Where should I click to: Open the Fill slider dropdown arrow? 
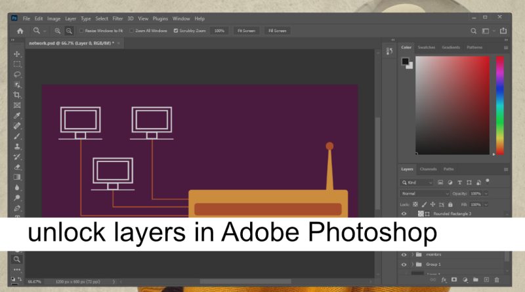pyautogui.click(x=486, y=204)
